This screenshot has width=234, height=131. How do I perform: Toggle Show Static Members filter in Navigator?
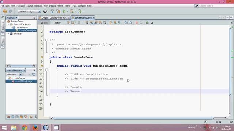coord(17,117)
